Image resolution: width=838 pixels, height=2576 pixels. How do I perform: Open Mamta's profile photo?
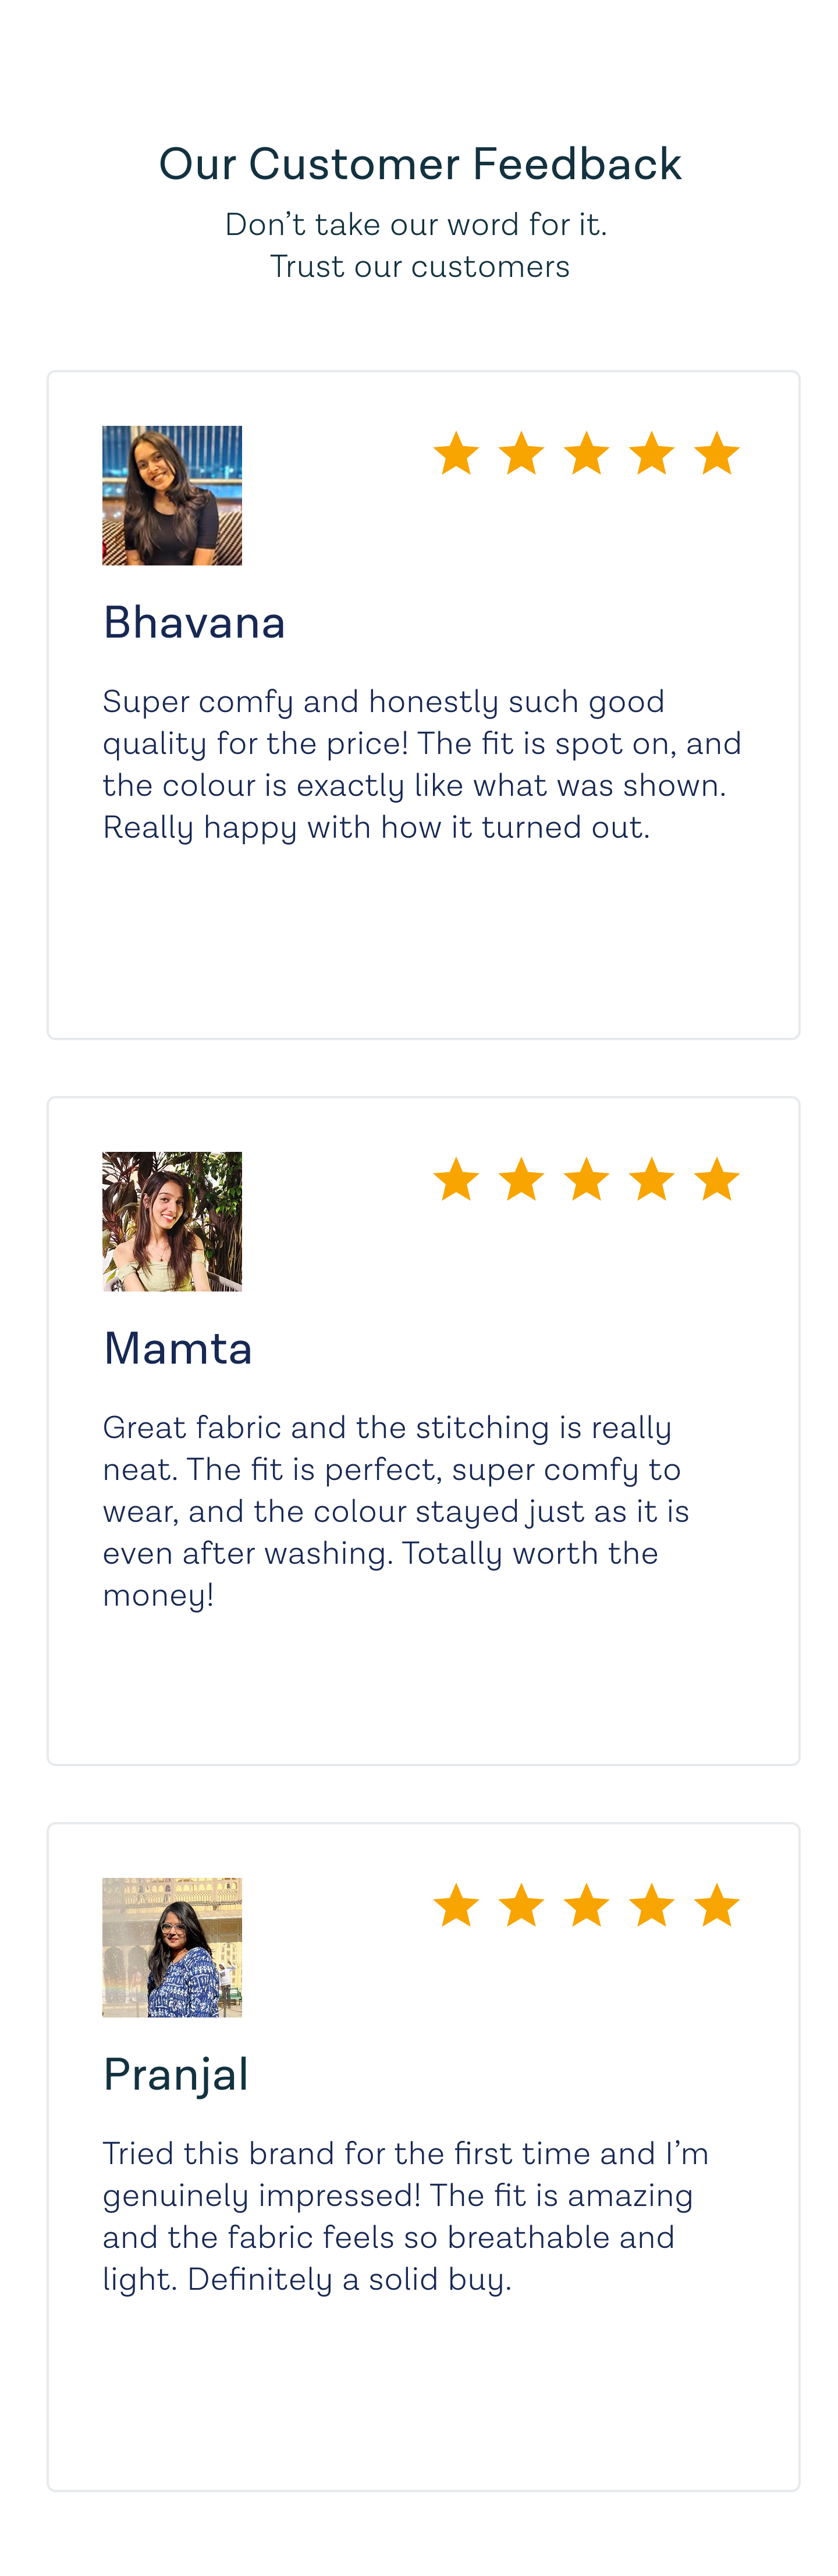[172, 1222]
